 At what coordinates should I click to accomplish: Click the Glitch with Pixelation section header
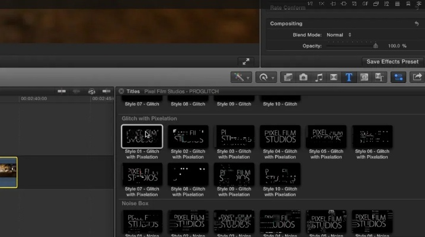point(149,118)
